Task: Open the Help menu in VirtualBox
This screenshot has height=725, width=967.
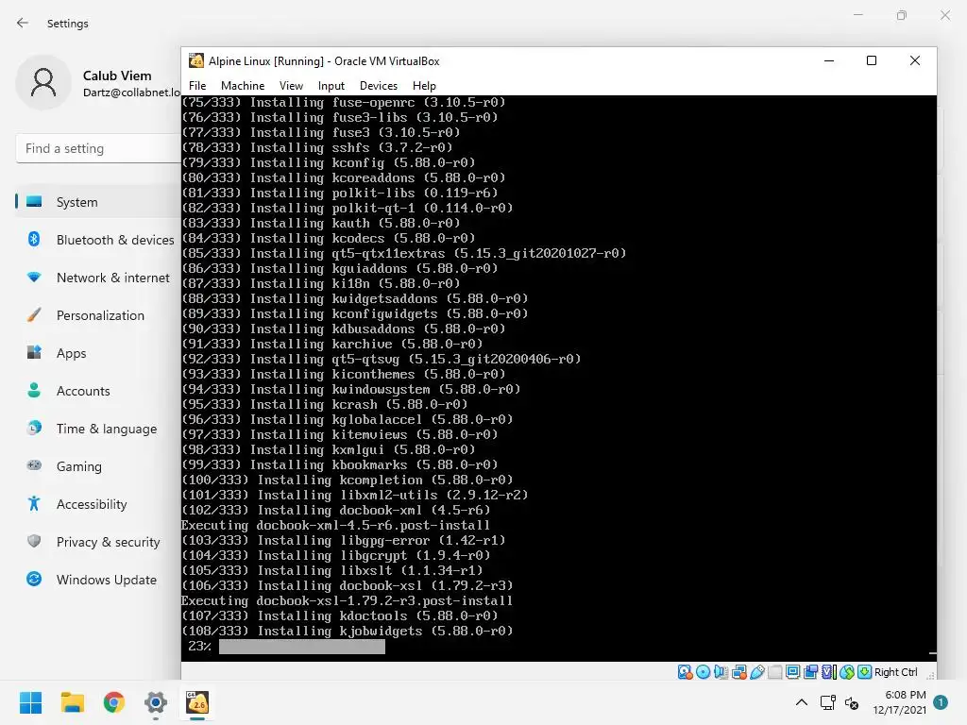Action: click(x=424, y=86)
